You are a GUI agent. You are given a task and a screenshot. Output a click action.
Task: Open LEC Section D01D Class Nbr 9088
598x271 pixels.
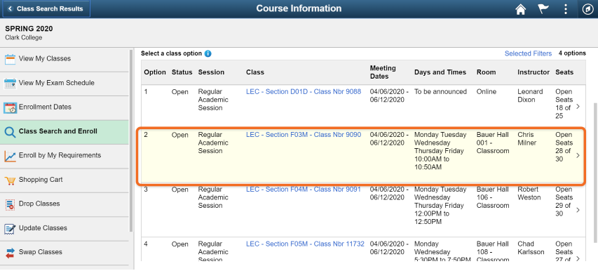pos(304,91)
